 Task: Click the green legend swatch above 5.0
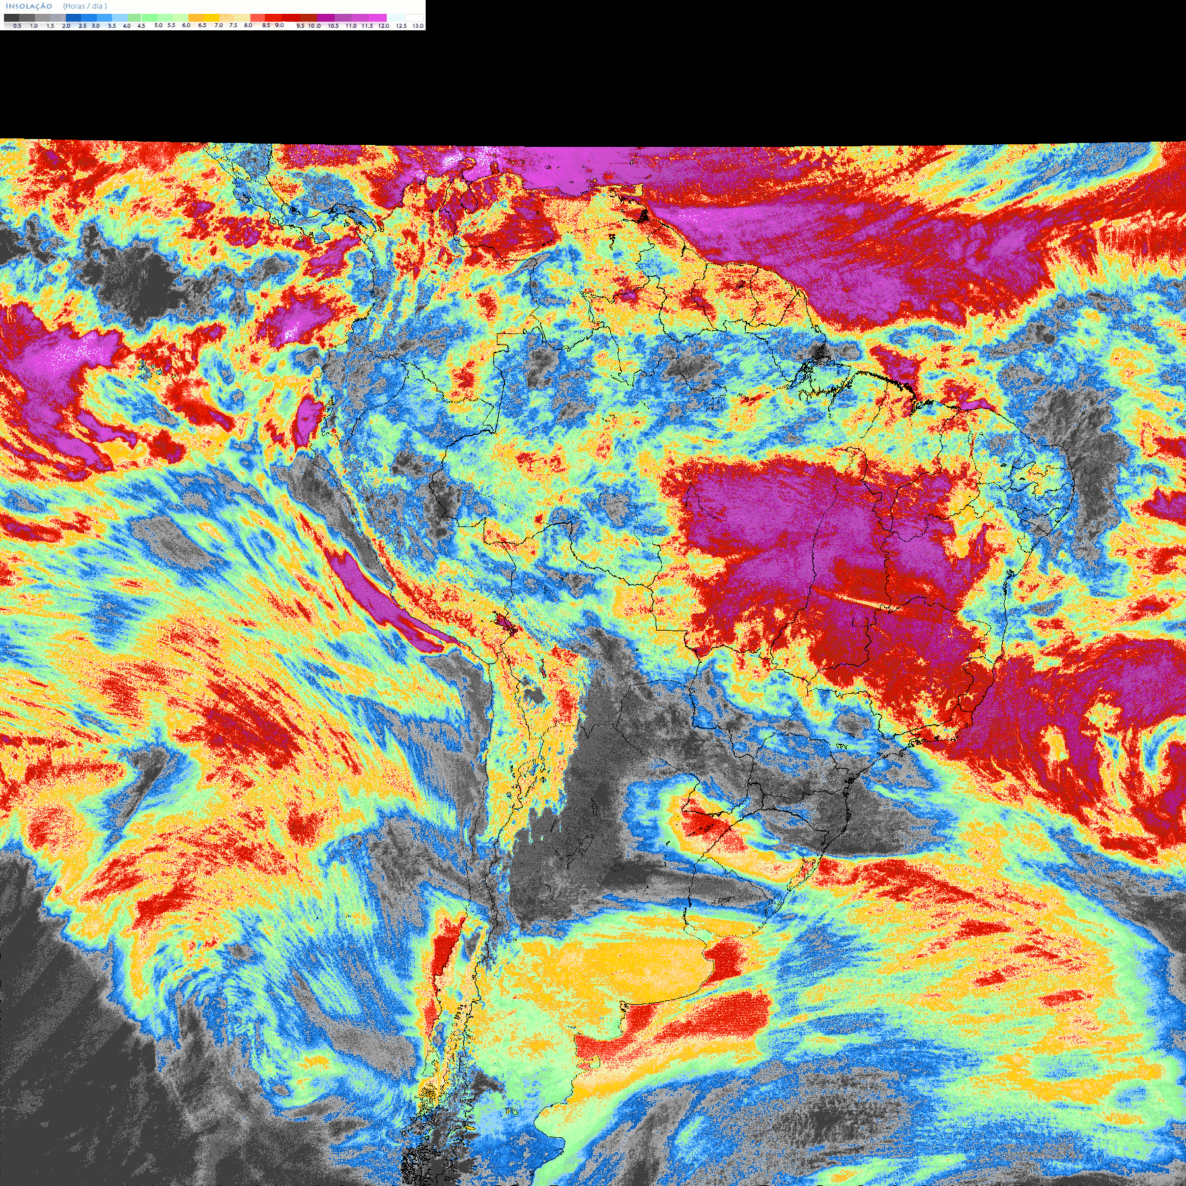150,18
